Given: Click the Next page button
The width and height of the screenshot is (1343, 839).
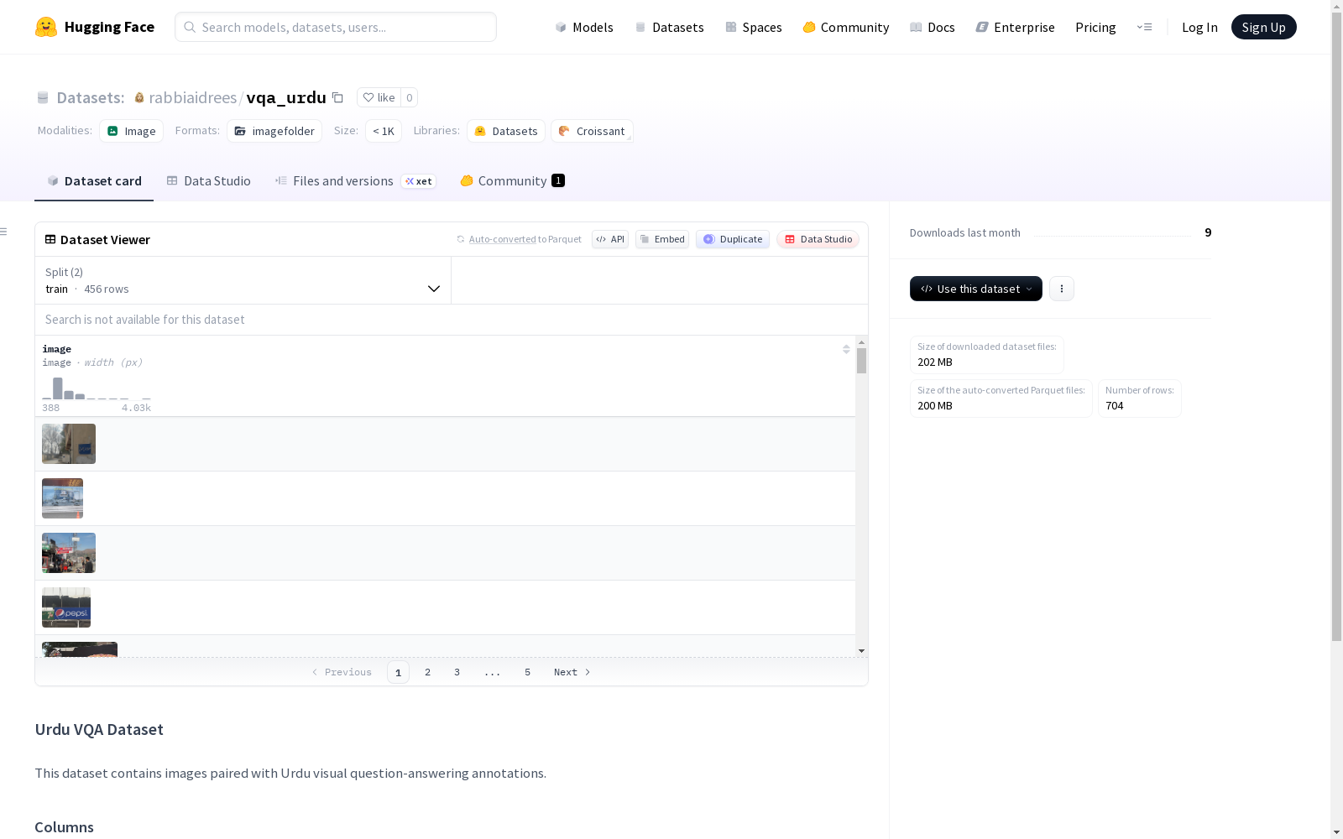Looking at the screenshot, I should [x=572, y=672].
